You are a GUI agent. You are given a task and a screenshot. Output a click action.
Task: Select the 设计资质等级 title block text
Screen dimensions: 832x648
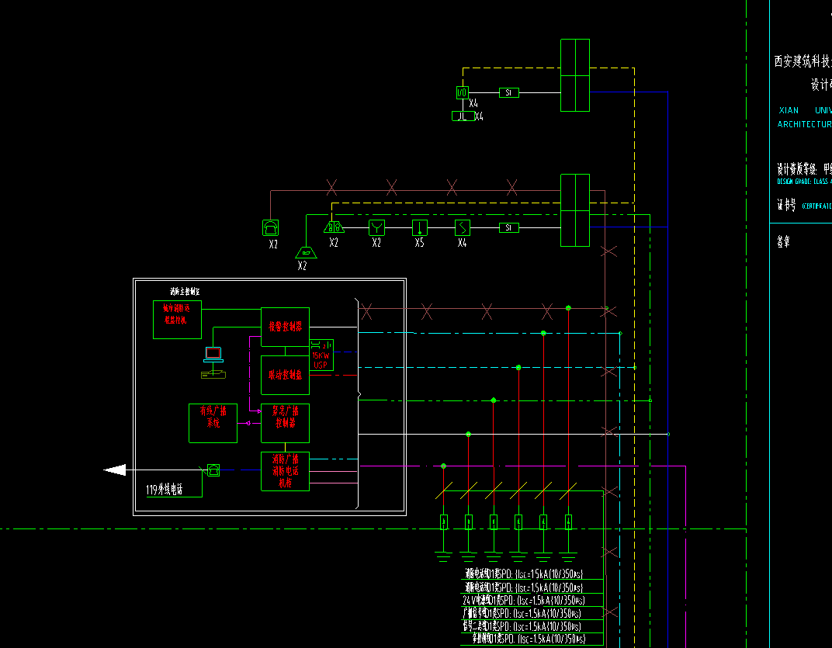[x=796, y=169]
